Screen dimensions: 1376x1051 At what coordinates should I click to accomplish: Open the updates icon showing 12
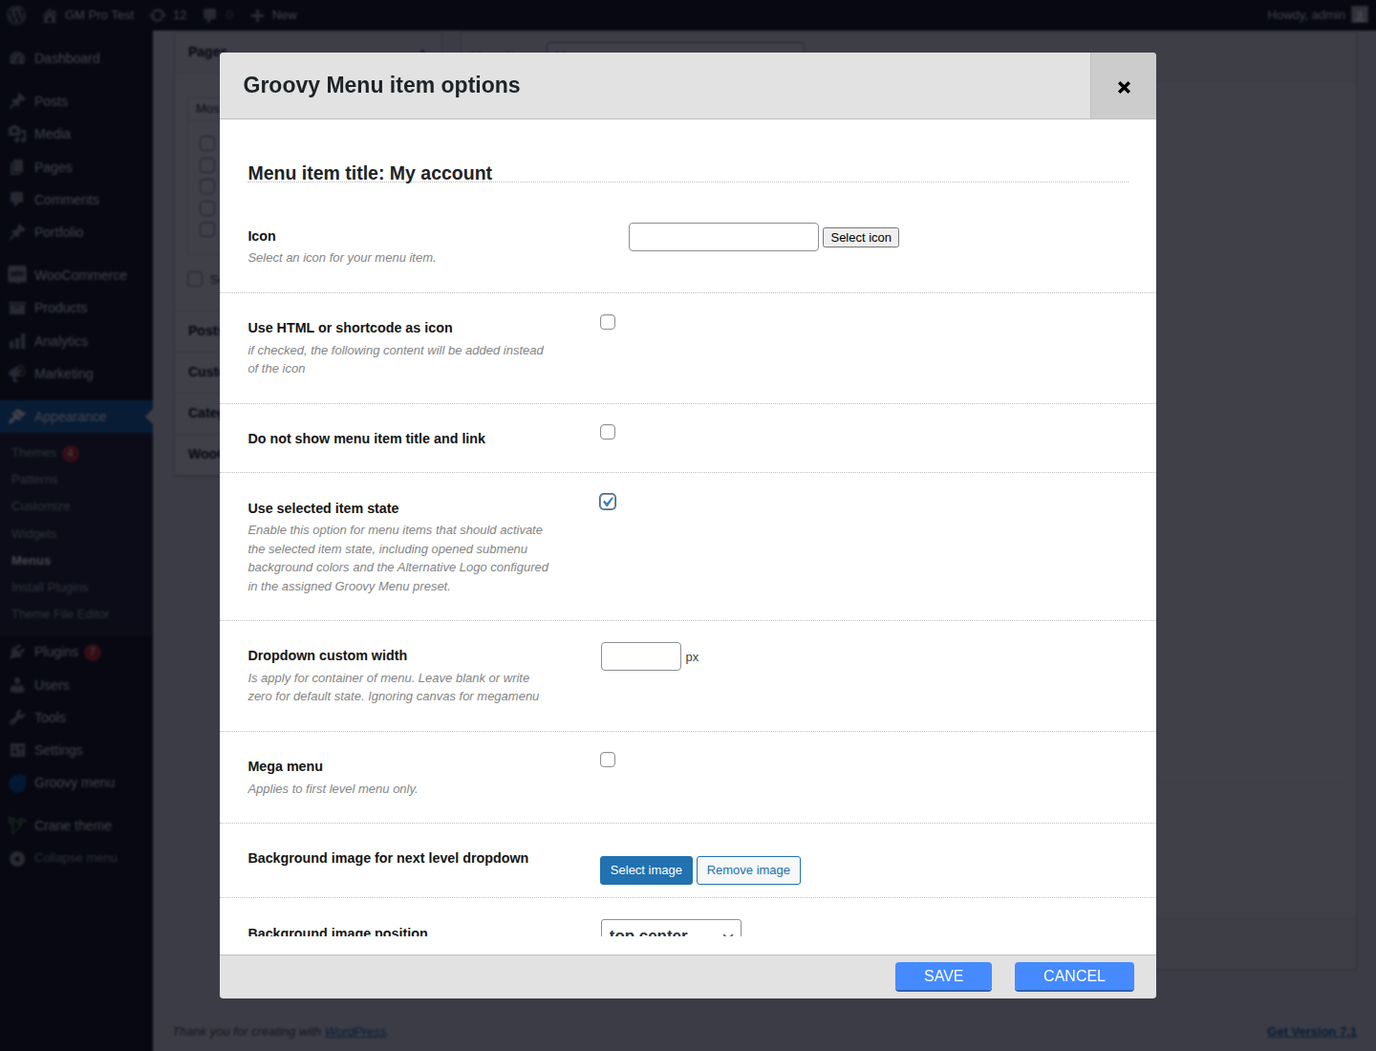[x=168, y=15]
